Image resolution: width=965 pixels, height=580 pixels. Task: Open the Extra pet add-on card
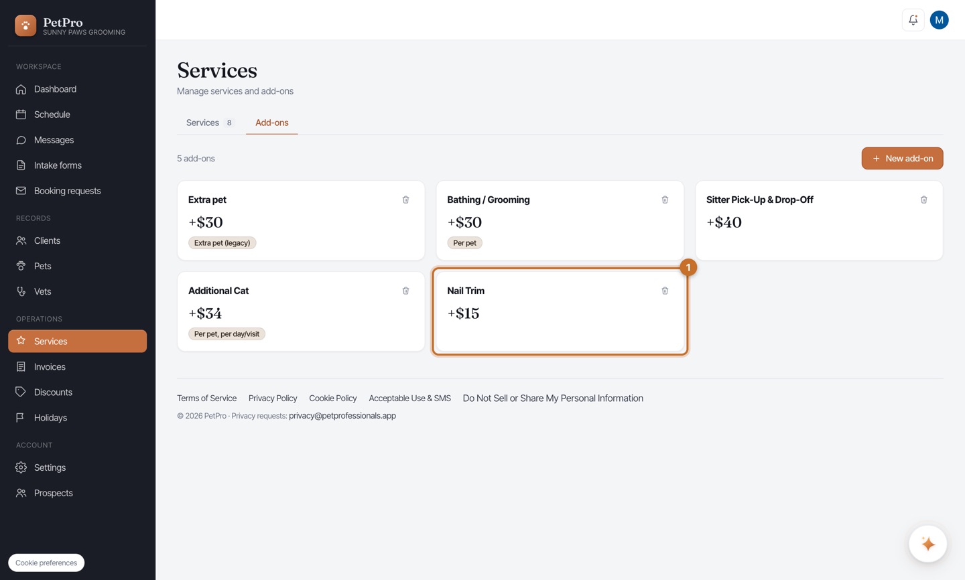tap(301, 220)
